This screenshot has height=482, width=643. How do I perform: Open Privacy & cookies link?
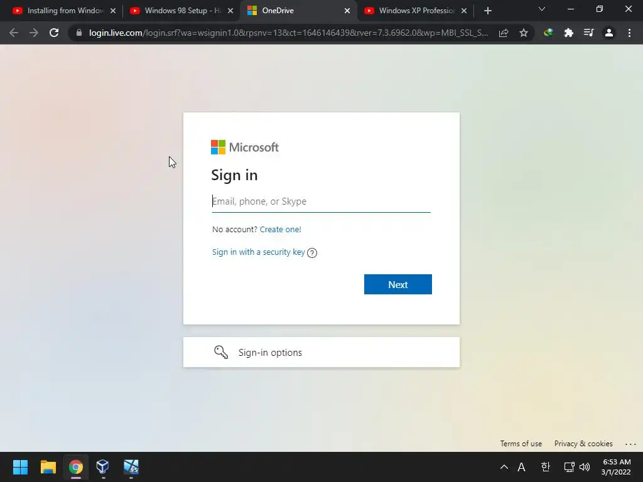point(583,444)
